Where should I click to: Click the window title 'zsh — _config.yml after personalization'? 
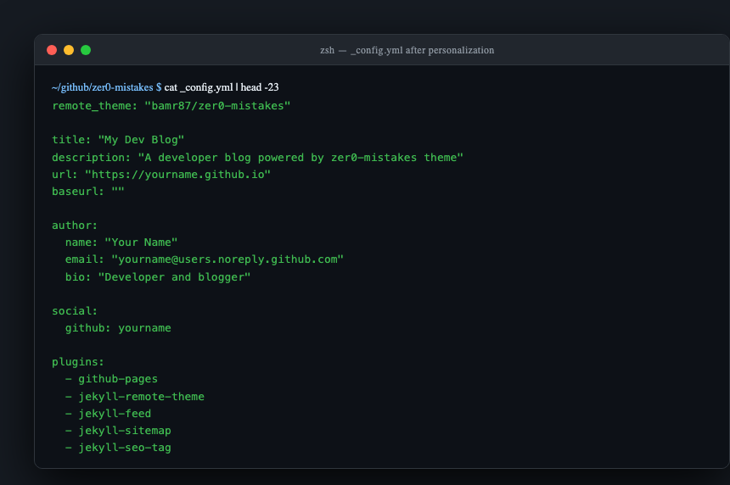click(407, 50)
